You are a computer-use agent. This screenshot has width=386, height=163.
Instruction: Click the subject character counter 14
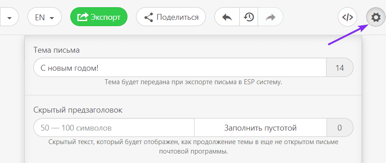[340, 68]
